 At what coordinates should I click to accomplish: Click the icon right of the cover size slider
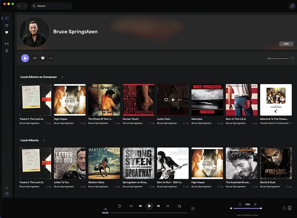click(x=292, y=58)
